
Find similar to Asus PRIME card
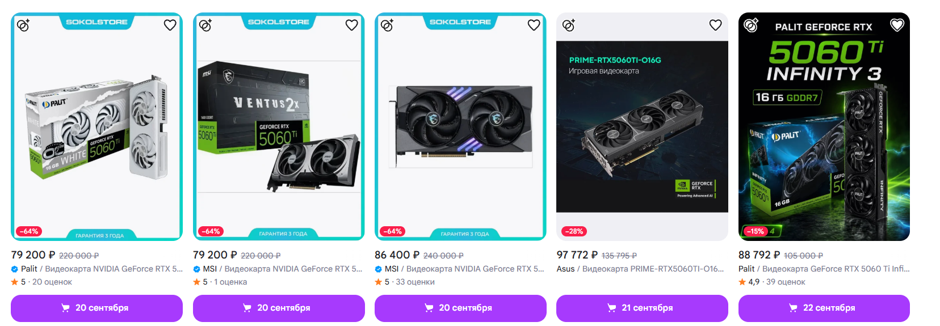(569, 25)
